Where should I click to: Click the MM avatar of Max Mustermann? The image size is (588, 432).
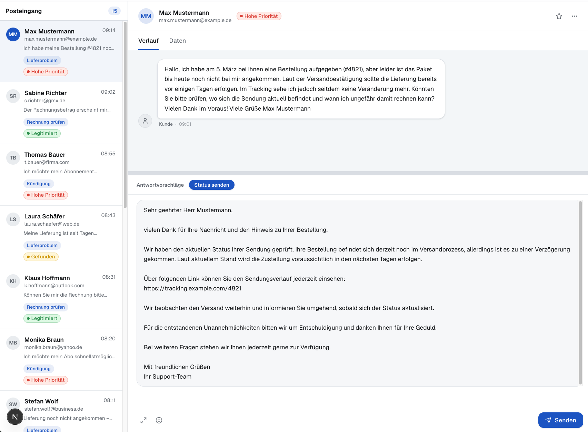click(x=146, y=16)
